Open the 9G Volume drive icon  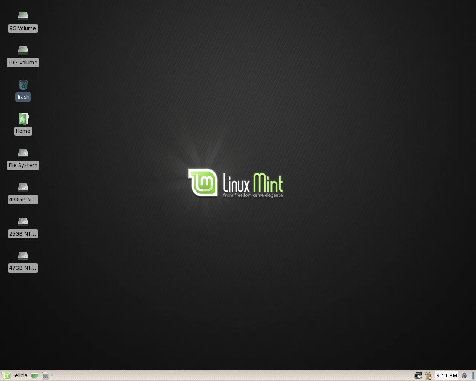[x=23, y=16]
